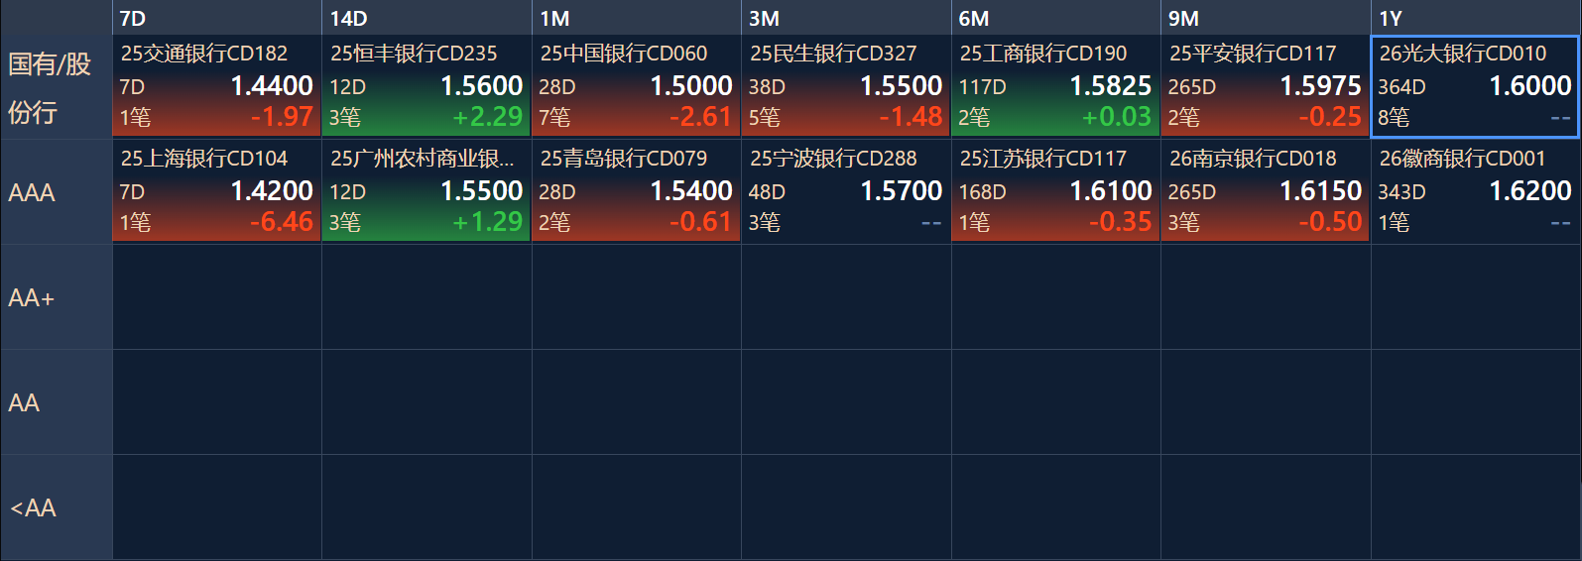Click the 9M column header

1266,18
